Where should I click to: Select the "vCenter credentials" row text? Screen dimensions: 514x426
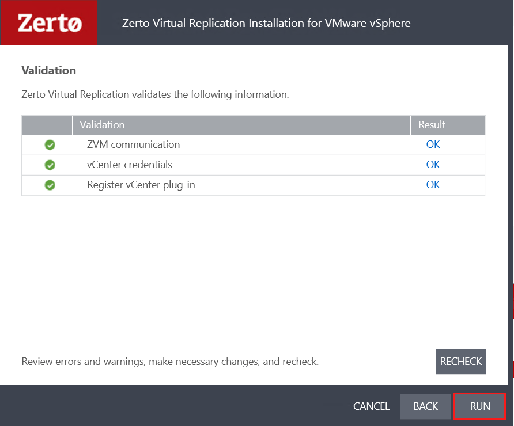point(130,165)
